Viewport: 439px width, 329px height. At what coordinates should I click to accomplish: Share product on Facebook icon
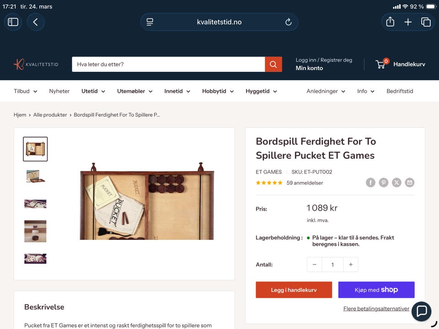pos(370,183)
